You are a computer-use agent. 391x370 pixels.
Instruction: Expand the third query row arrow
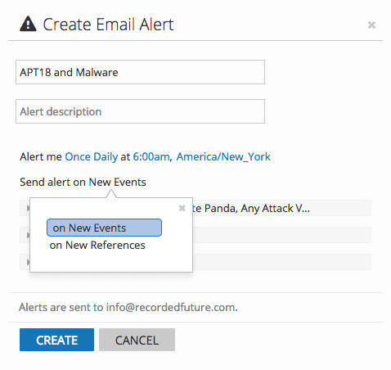point(28,262)
